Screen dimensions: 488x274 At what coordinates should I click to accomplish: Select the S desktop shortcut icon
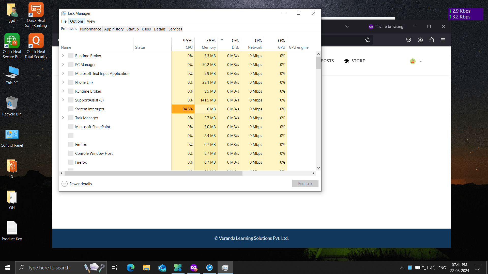[x=12, y=169]
